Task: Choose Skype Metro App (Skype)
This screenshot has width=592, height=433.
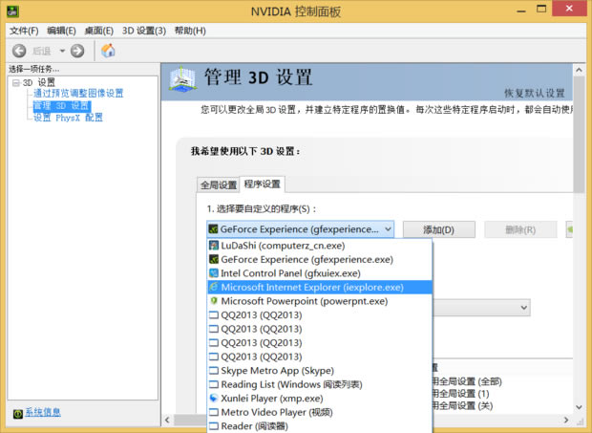Action: [320, 371]
